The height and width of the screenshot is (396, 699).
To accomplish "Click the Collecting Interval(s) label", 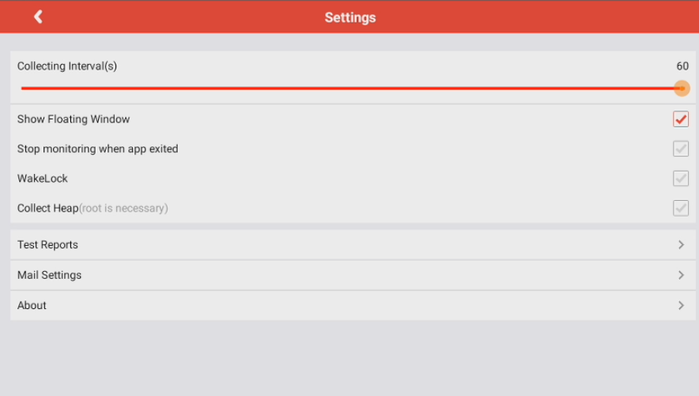I will (x=67, y=66).
